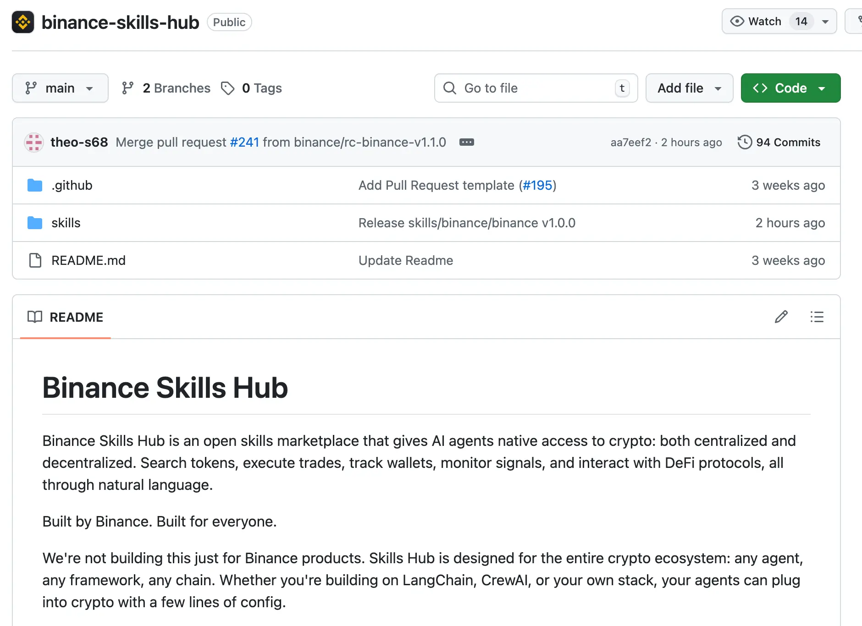View the 0 Tags link
Screen dimensions: 862x626
pos(252,88)
